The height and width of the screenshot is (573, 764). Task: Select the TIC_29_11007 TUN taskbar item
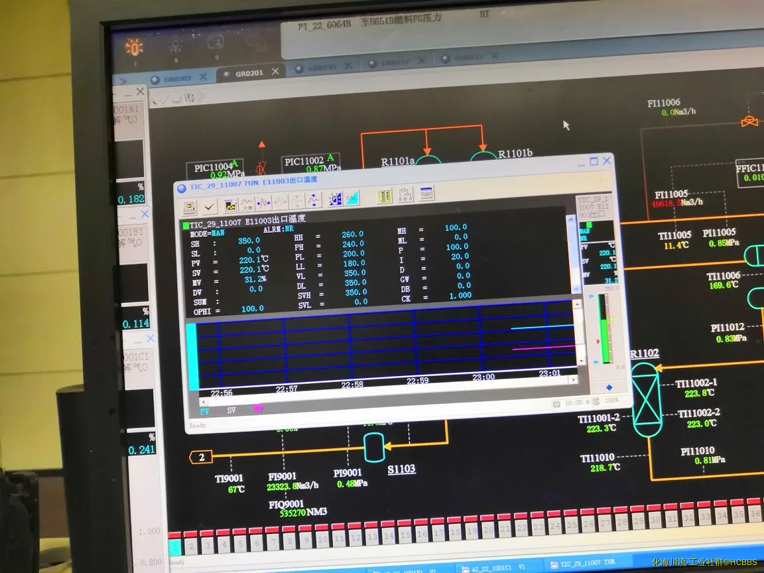588,564
